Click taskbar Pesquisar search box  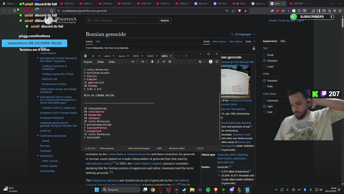(x=121, y=190)
